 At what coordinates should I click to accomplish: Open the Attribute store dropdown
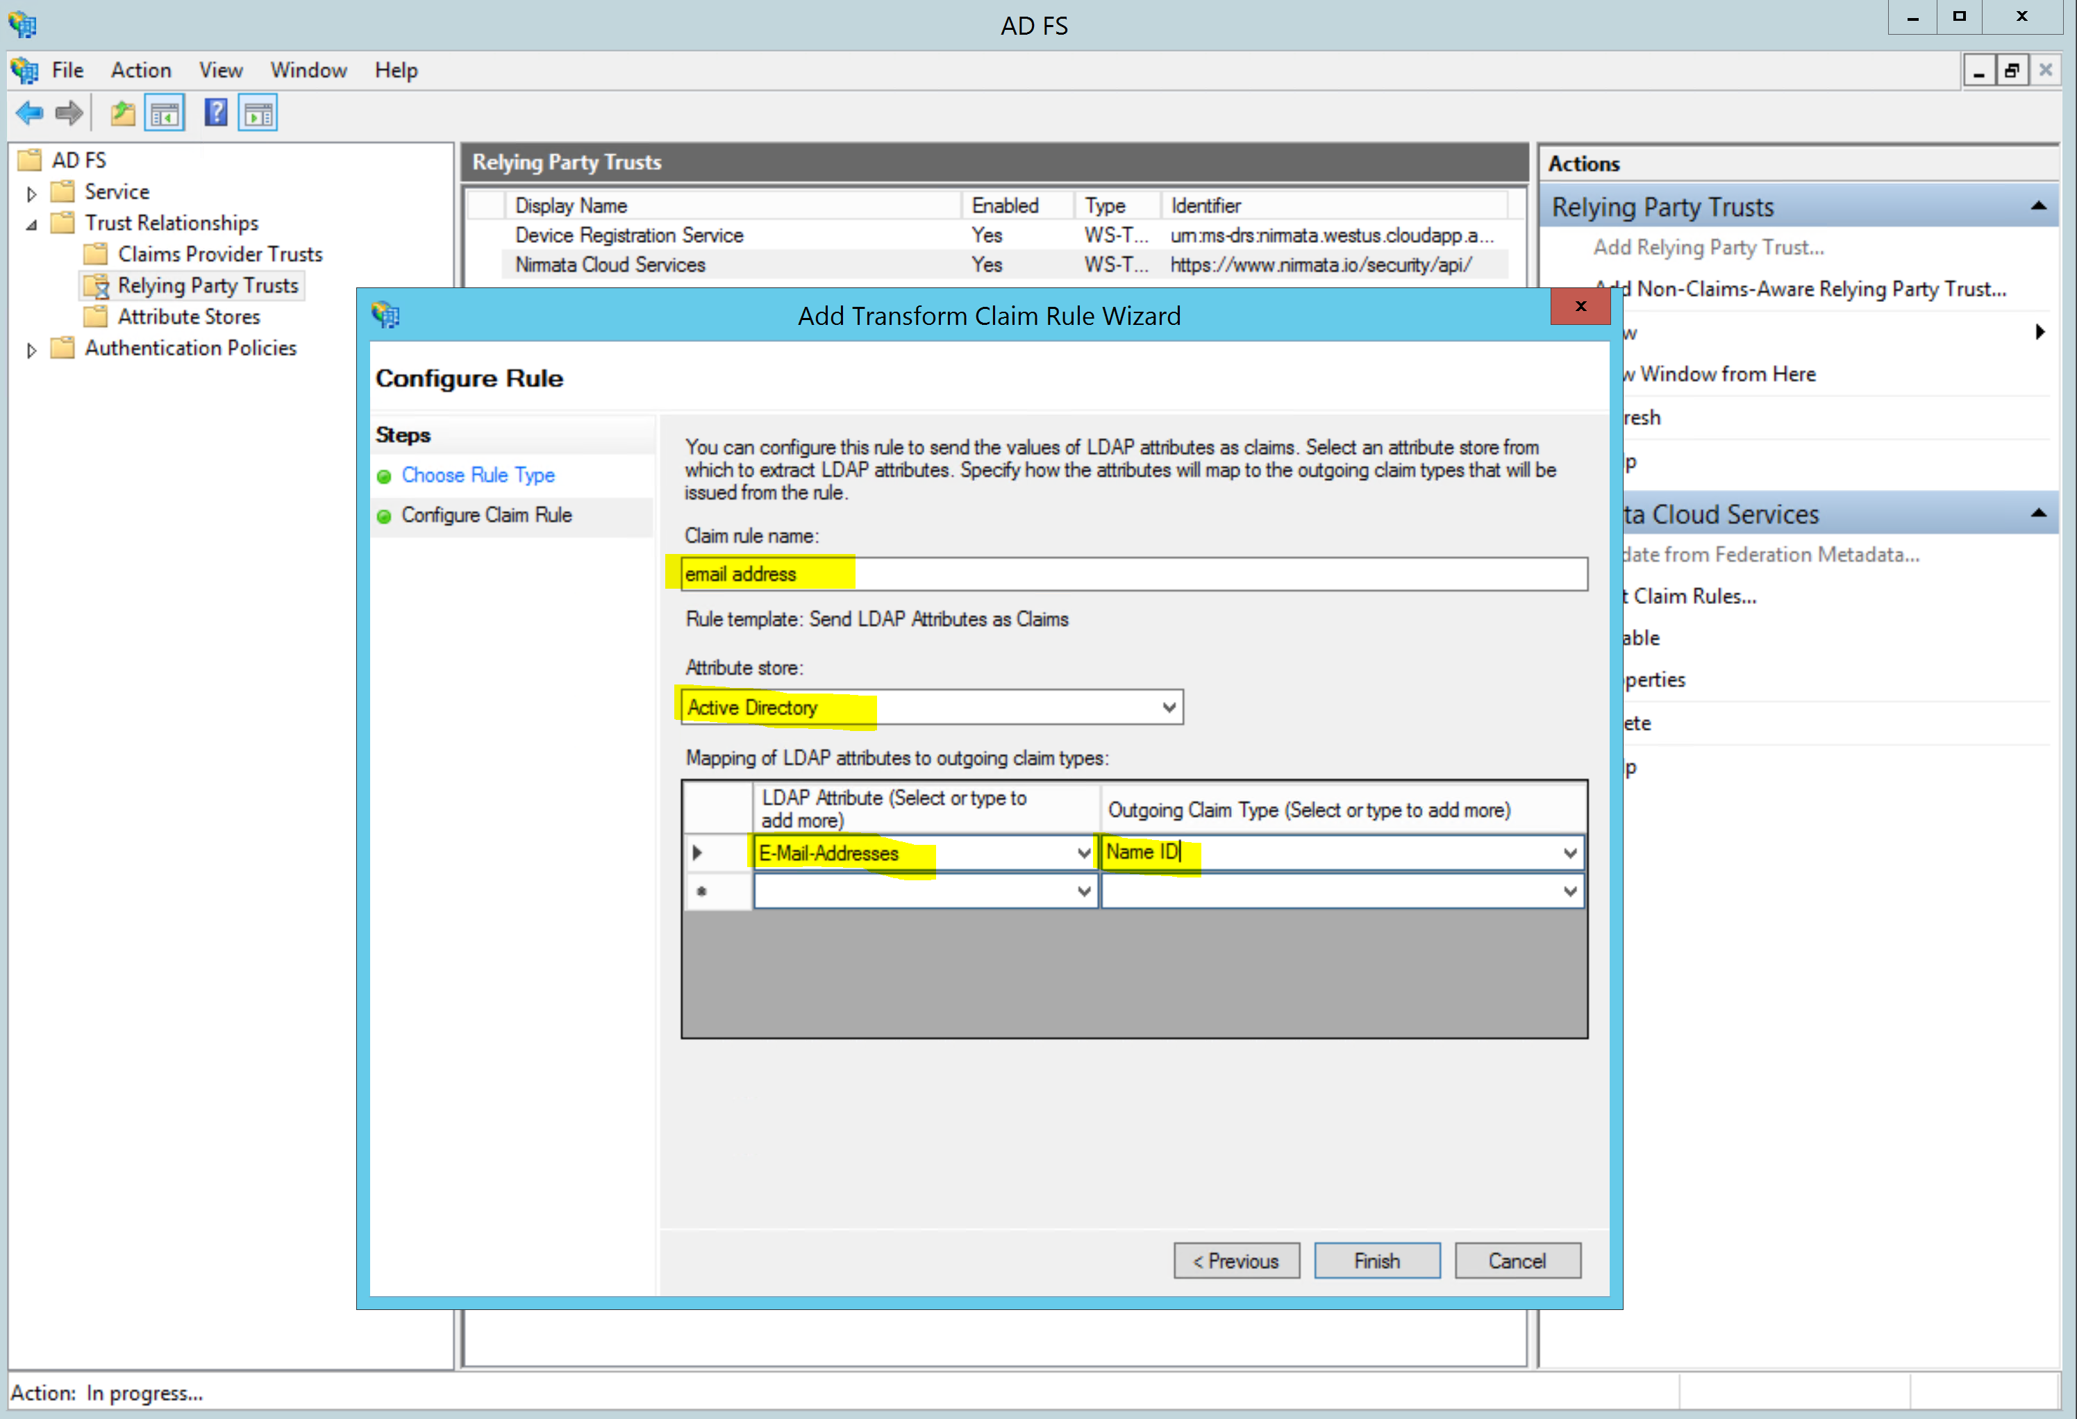click(x=1169, y=707)
